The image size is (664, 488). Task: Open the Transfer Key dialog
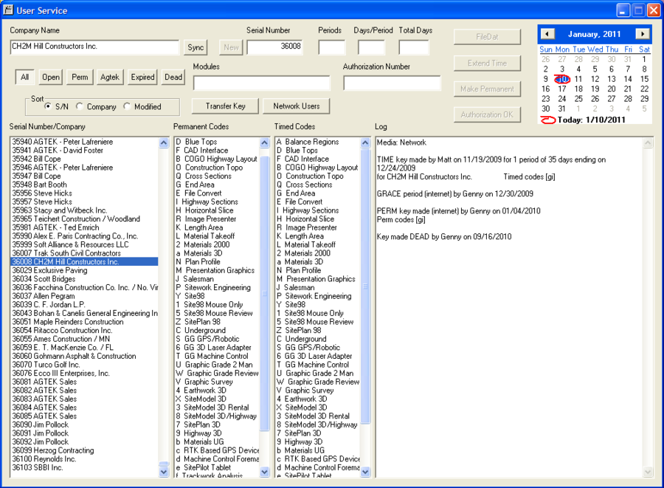pos(224,106)
